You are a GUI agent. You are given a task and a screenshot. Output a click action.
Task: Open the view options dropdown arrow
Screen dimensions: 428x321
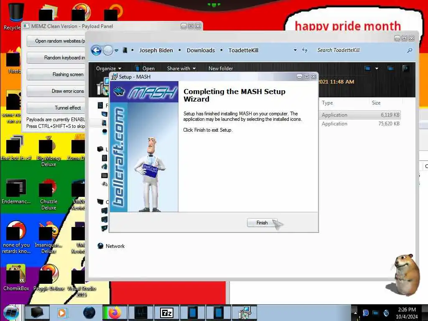click(x=377, y=69)
